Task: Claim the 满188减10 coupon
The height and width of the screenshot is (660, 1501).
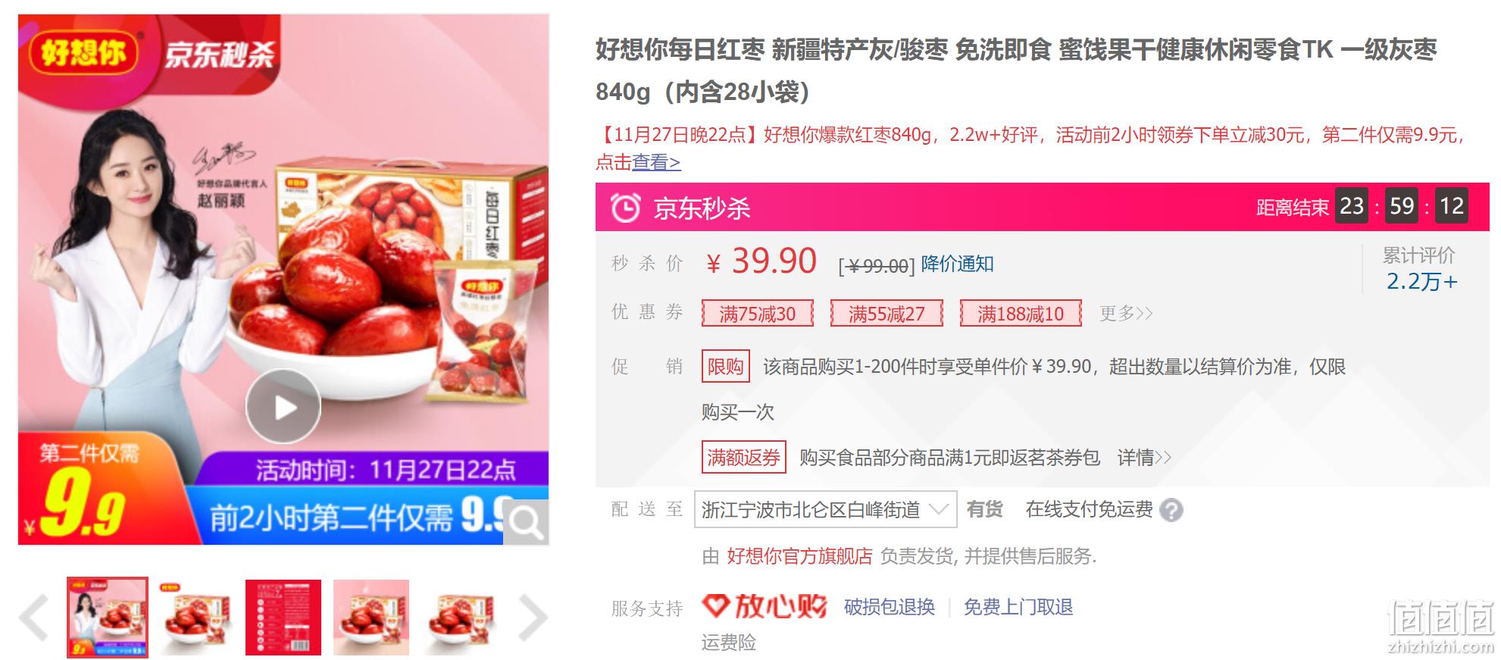Action: 1021,314
